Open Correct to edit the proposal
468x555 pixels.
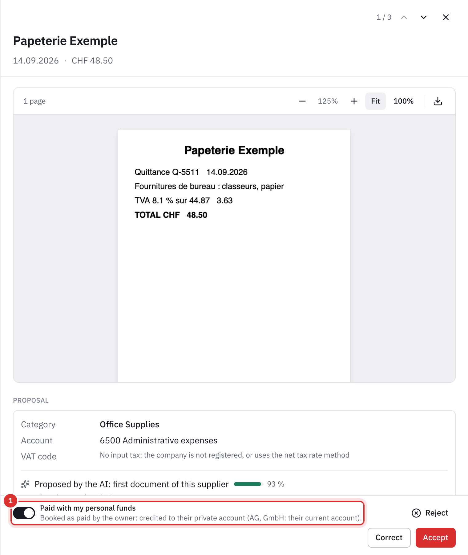click(389, 537)
